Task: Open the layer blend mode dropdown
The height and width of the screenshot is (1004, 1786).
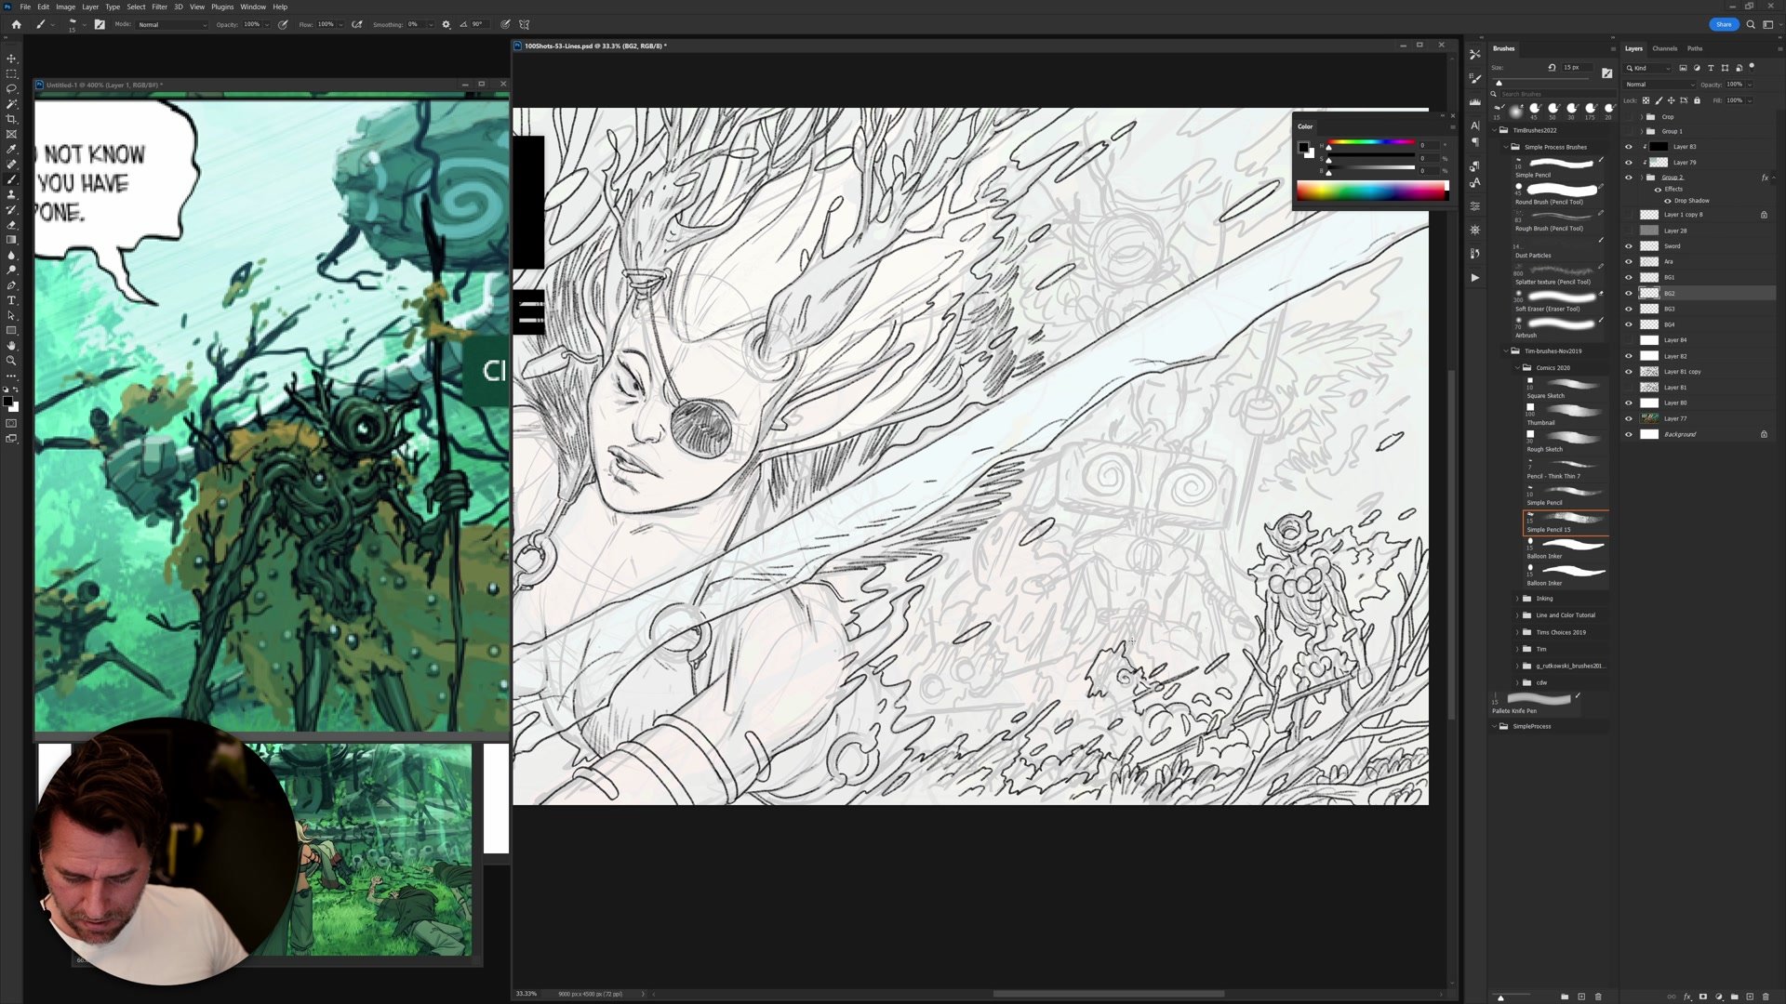Action: [x=1660, y=85]
